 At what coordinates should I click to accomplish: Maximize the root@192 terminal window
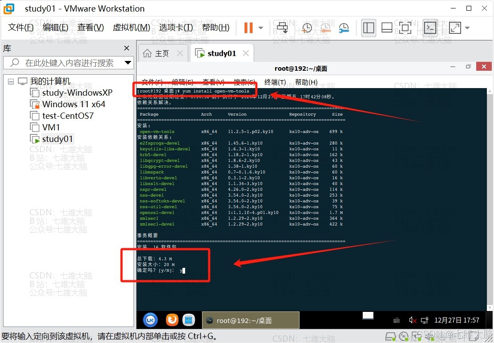pyautogui.click(x=469, y=66)
